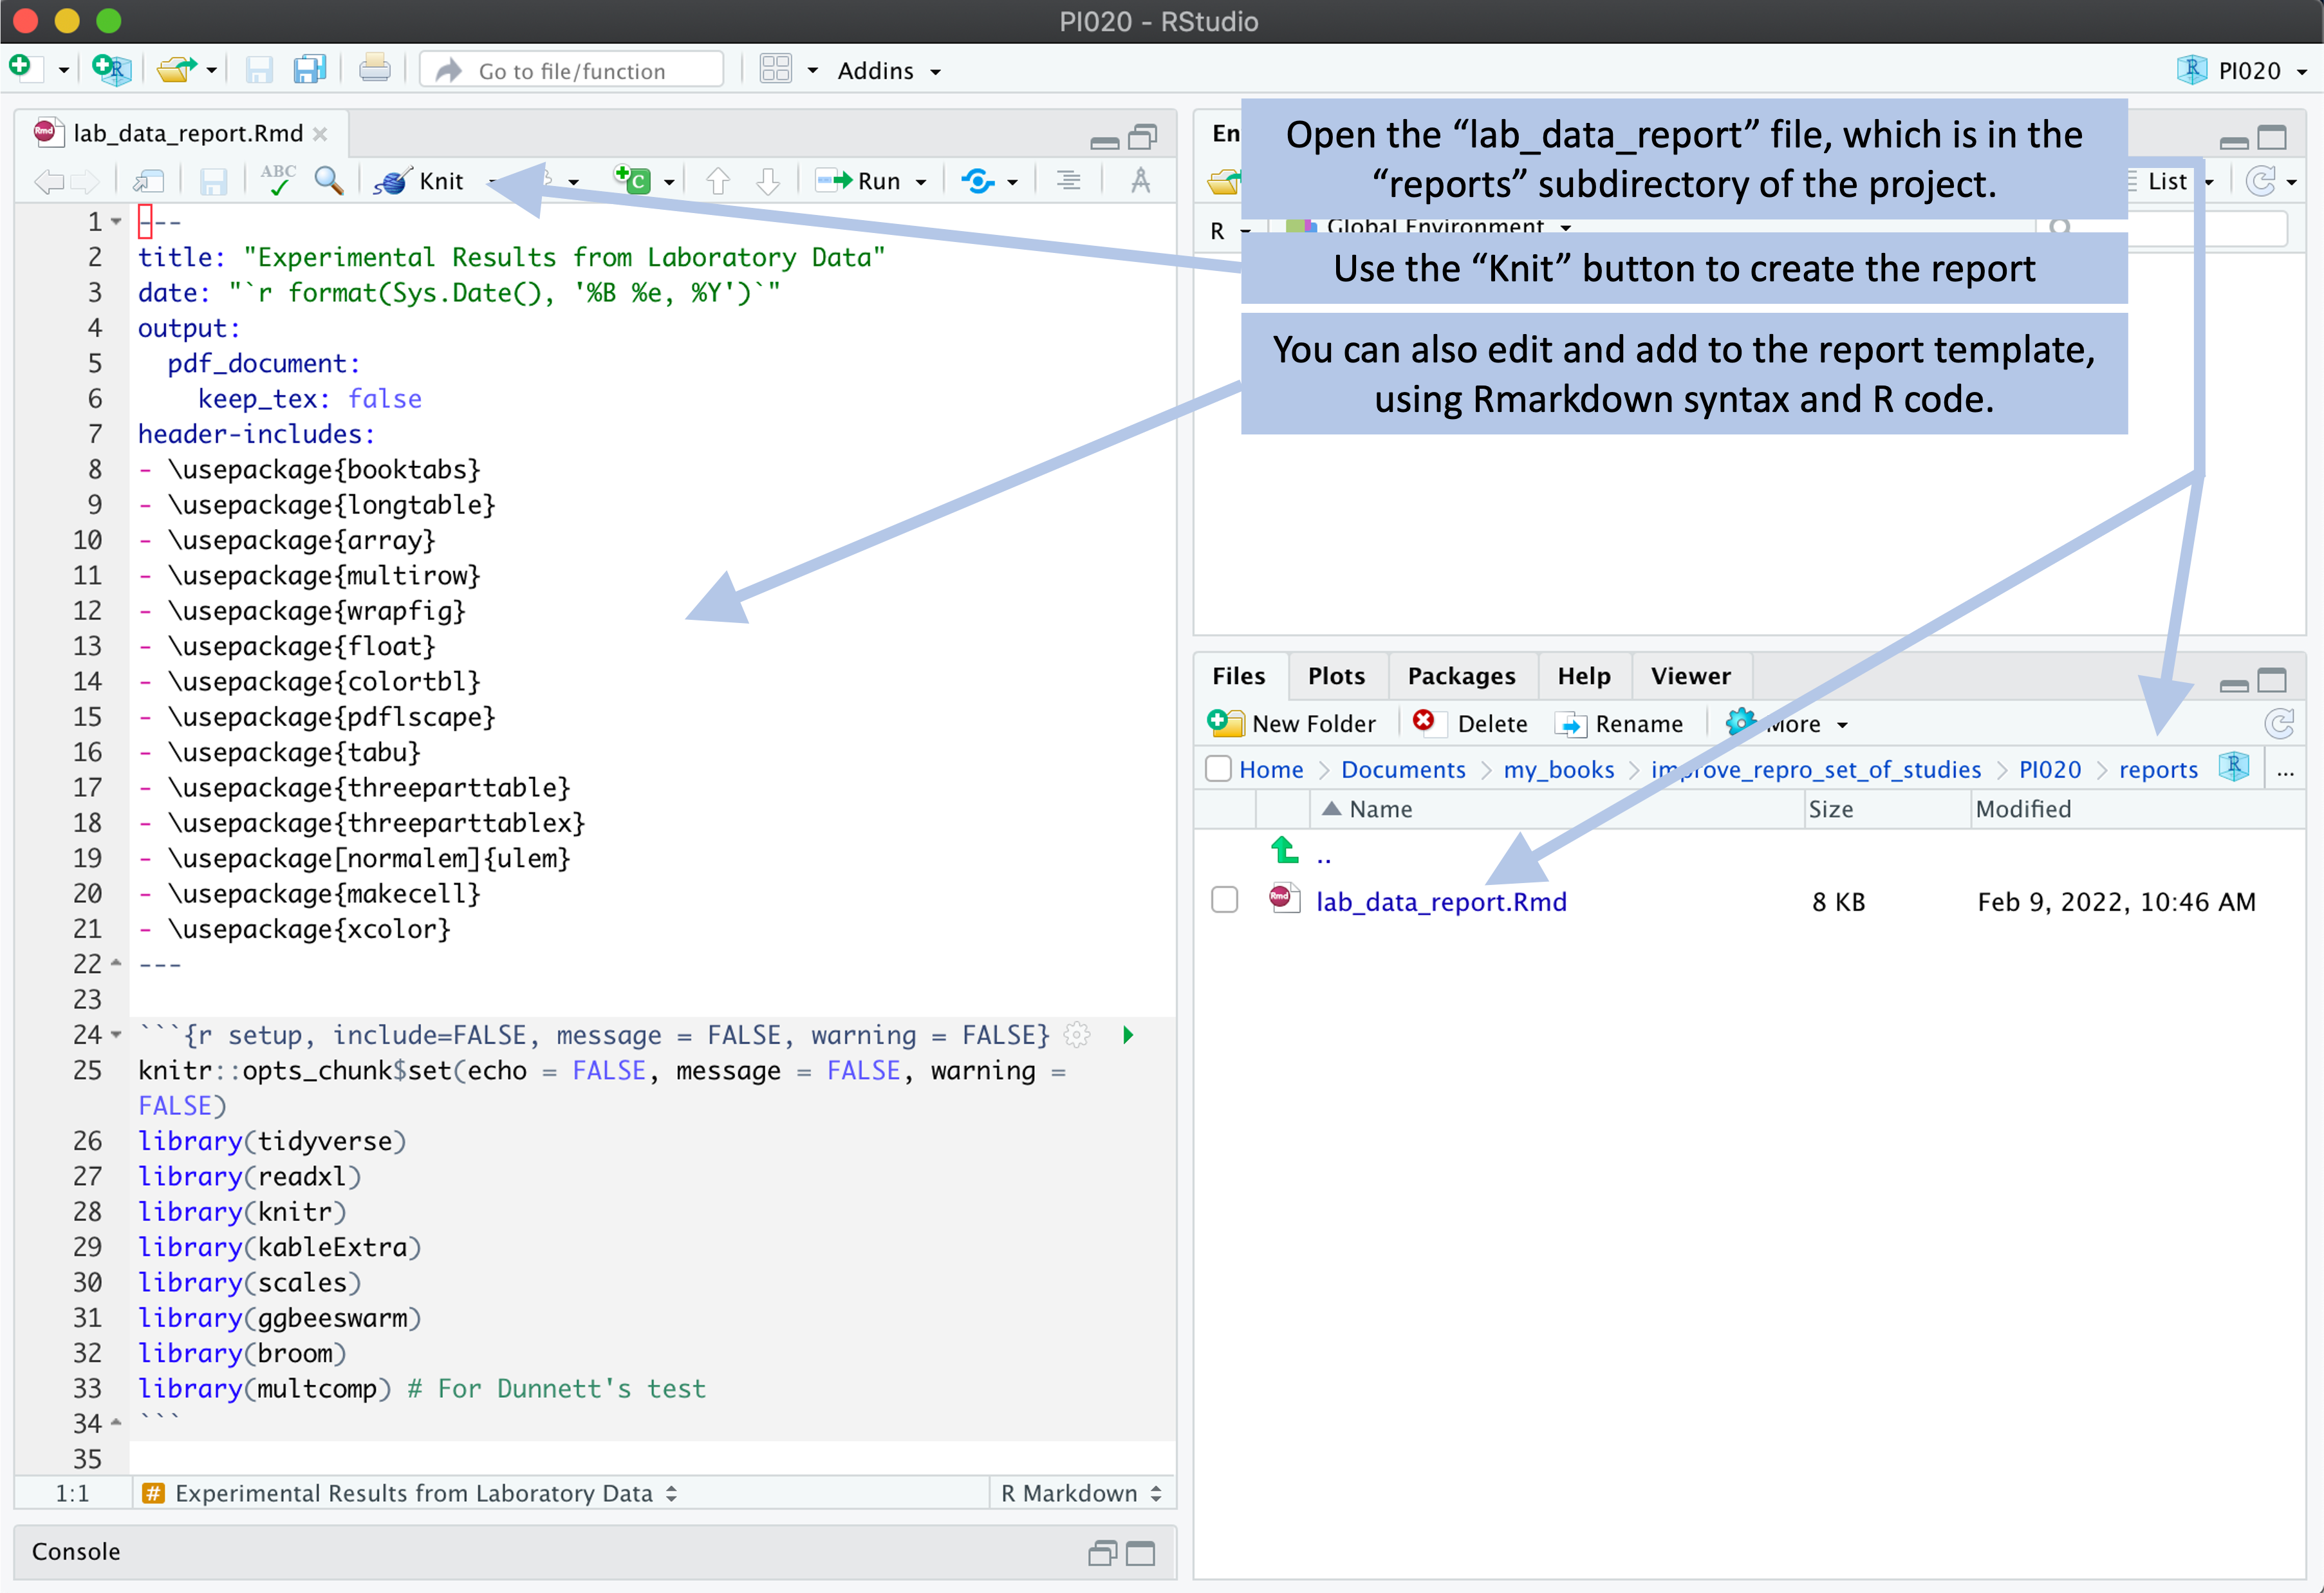This screenshot has width=2324, height=1593.
Task: Click the Go to file/function field
Action: [x=572, y=70]
